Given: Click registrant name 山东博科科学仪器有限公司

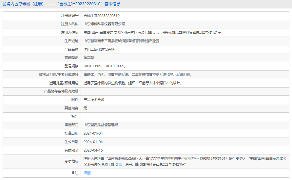Looking at the screenshot, I should pyautogui.click(x=104, y=24).
